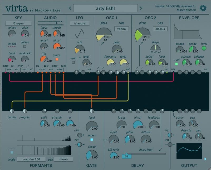This screenshot has width=211, height=170.
Task: Click the delay pitch dial
Action: (130, 139)
